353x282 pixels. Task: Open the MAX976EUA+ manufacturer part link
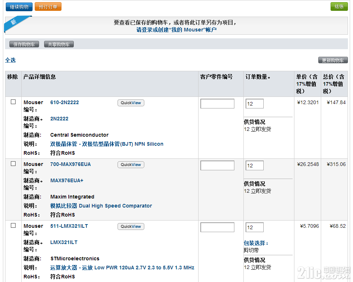click(67, 180)
